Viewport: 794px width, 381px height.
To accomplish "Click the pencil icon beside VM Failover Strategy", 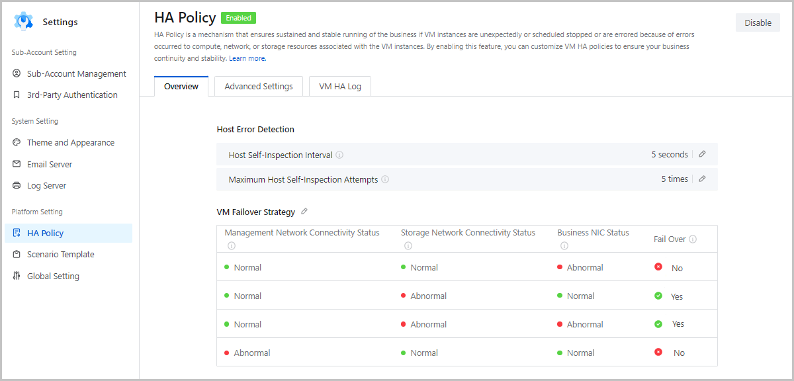I will tap(304, 212).
